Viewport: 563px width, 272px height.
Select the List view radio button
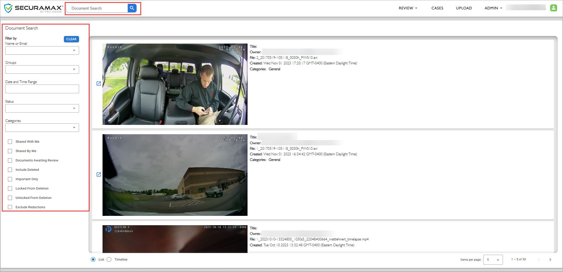pyautogui.click(x=93, y=259)
